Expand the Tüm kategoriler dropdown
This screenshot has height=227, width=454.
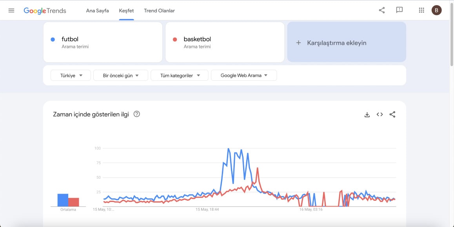(x=180, y=75)
